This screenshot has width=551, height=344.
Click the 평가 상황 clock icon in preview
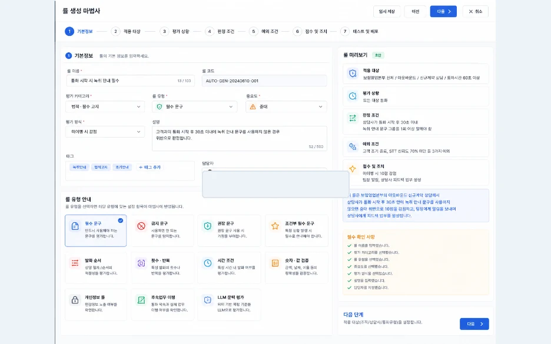point(353,96)
